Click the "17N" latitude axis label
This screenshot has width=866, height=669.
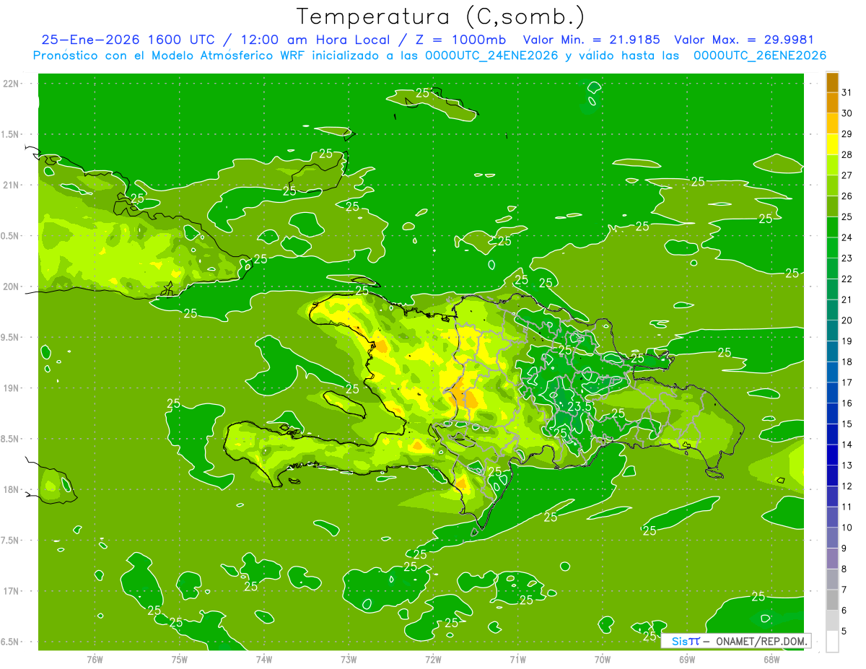(x=12, y=591)
